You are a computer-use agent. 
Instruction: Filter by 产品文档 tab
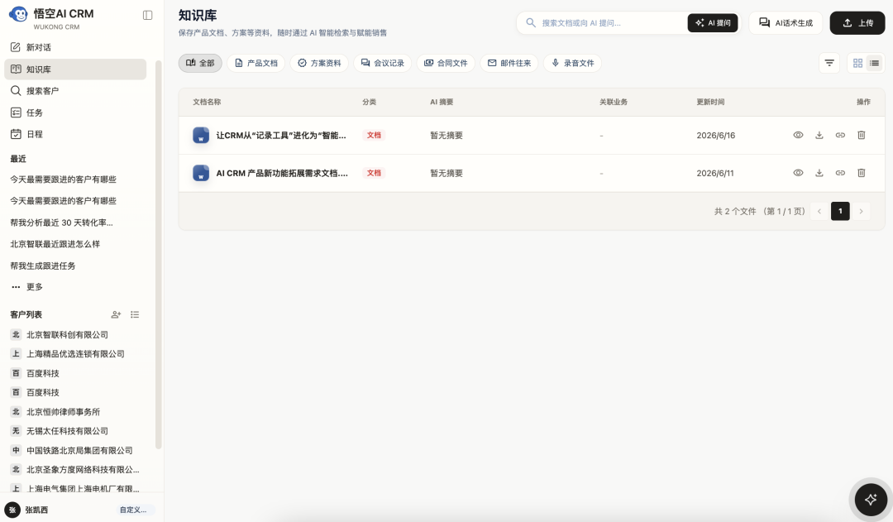click(256, 63)
